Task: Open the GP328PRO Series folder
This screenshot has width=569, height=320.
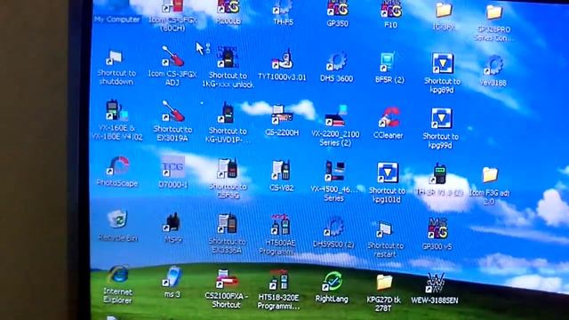Action: [x=494, y=22]
